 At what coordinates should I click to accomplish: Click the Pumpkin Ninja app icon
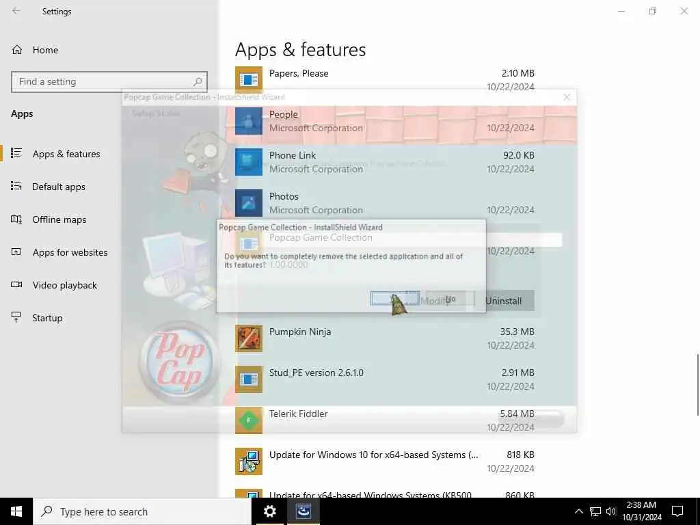coord(249,338)
